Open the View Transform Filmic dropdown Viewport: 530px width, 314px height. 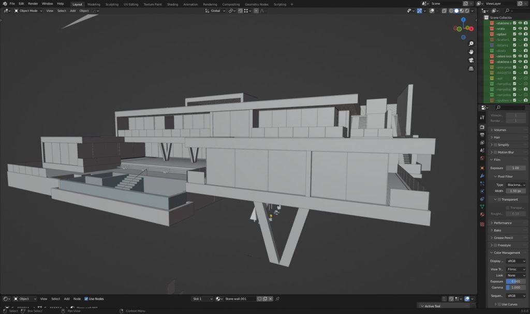pyautogui.click(x=516, y=269)
